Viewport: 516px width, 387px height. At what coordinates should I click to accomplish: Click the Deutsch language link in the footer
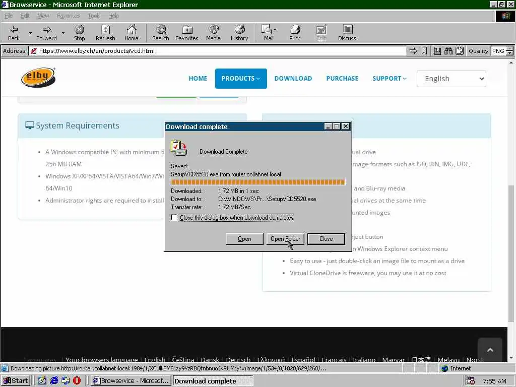coord(238,360)
